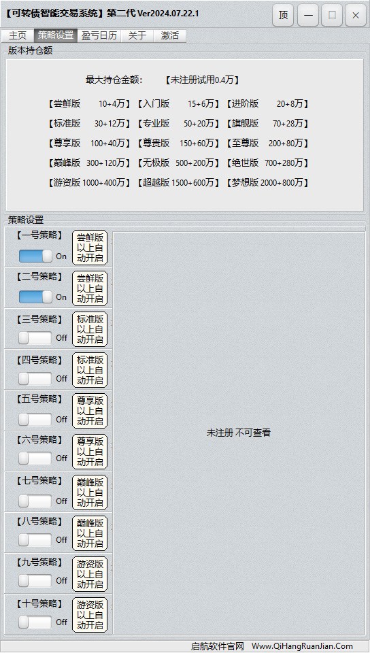This screenshot has width=370, height=653.
Task: Click 尊享版以上自动开启 box beside 五号策略
Action: click(90, 411)
